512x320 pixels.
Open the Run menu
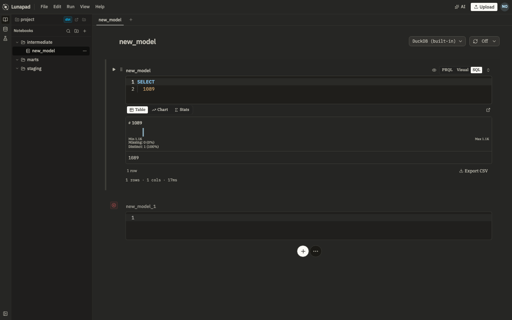point(70,7)
